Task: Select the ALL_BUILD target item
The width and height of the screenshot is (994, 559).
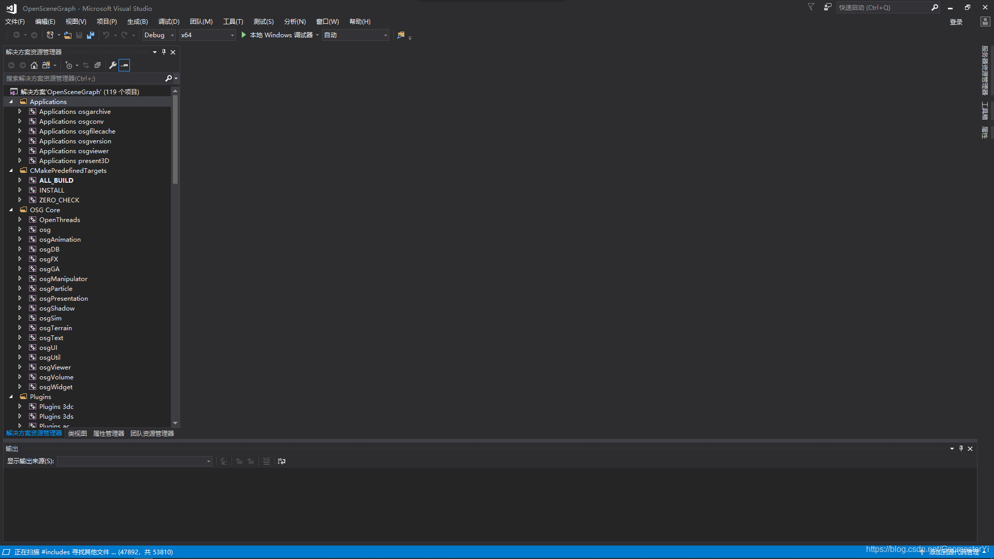Action: [56, 180]
